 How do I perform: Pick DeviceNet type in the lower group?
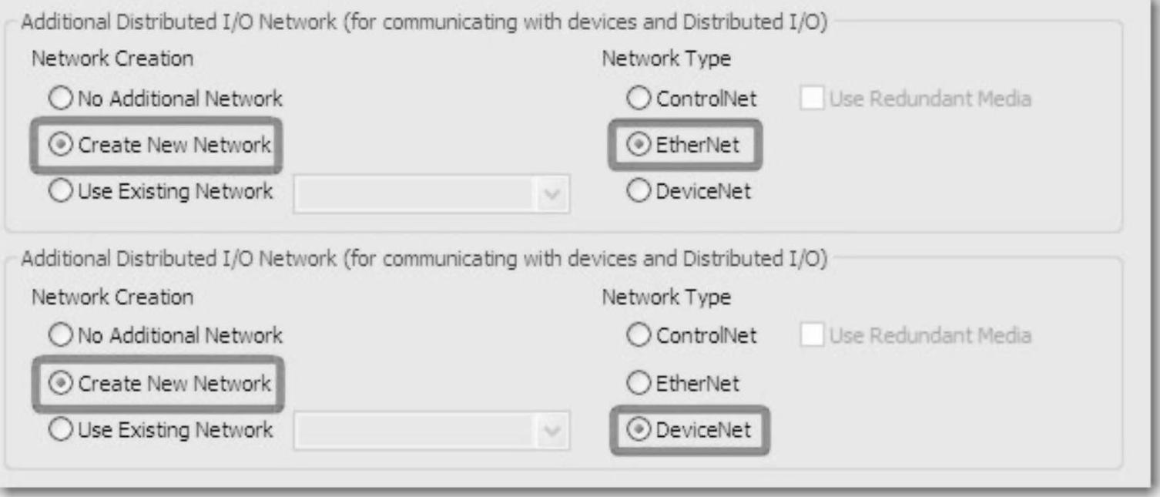click(639, 429)
